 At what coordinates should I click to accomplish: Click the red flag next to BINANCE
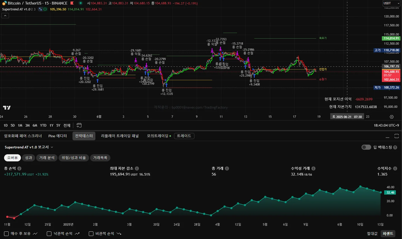72,3
